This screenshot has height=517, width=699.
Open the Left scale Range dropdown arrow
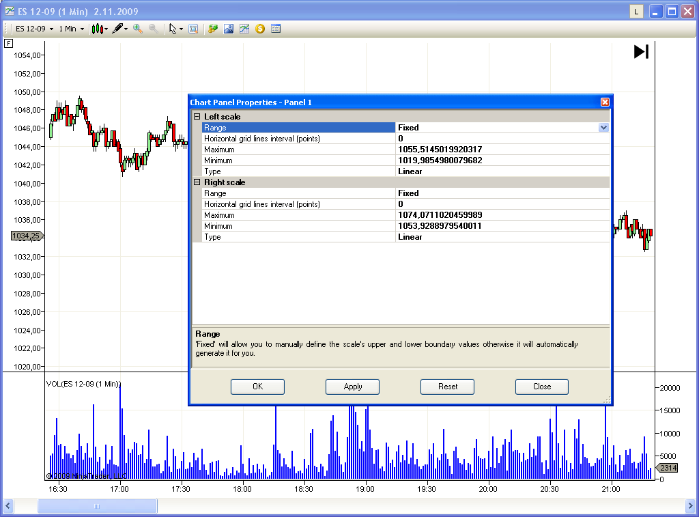pyautogui.click(x=603, y=128)
